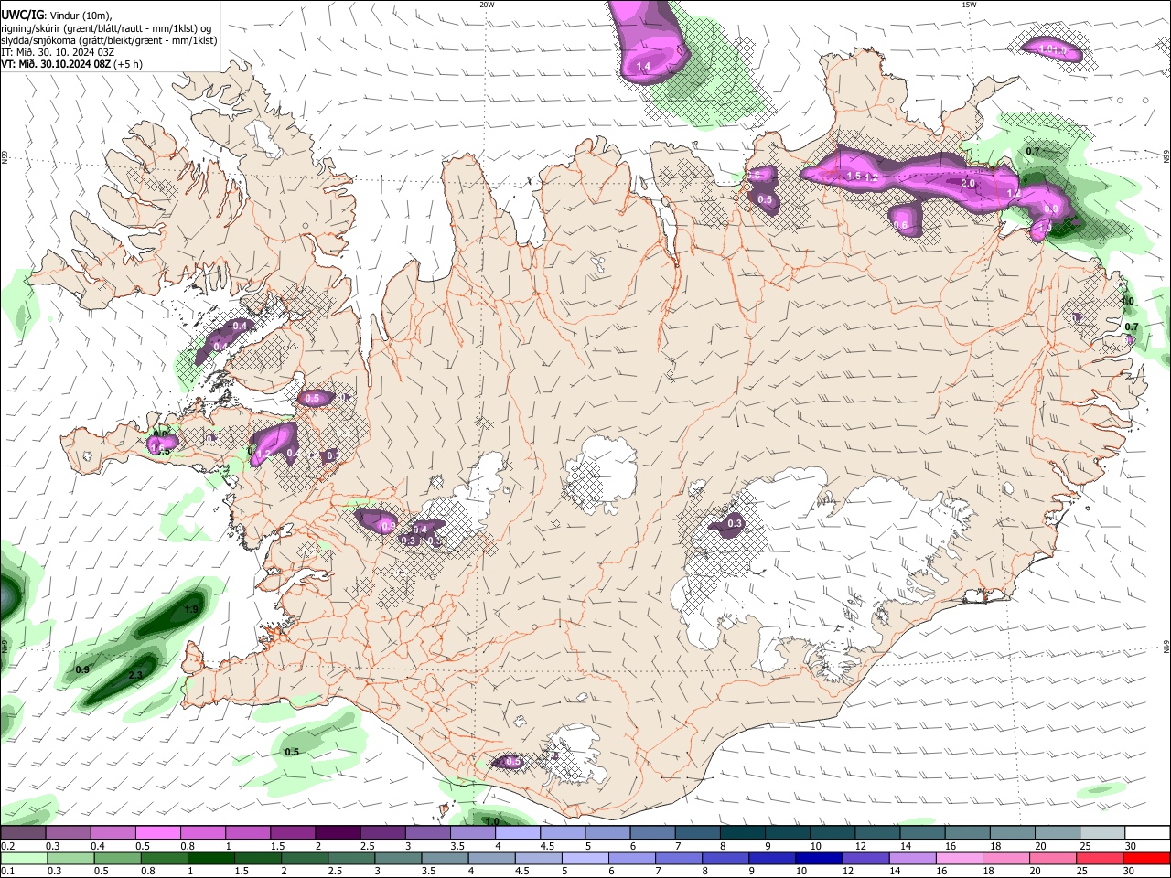
Task: Click the 1.9 rainfall value on the map
Action: click(191, 609)
